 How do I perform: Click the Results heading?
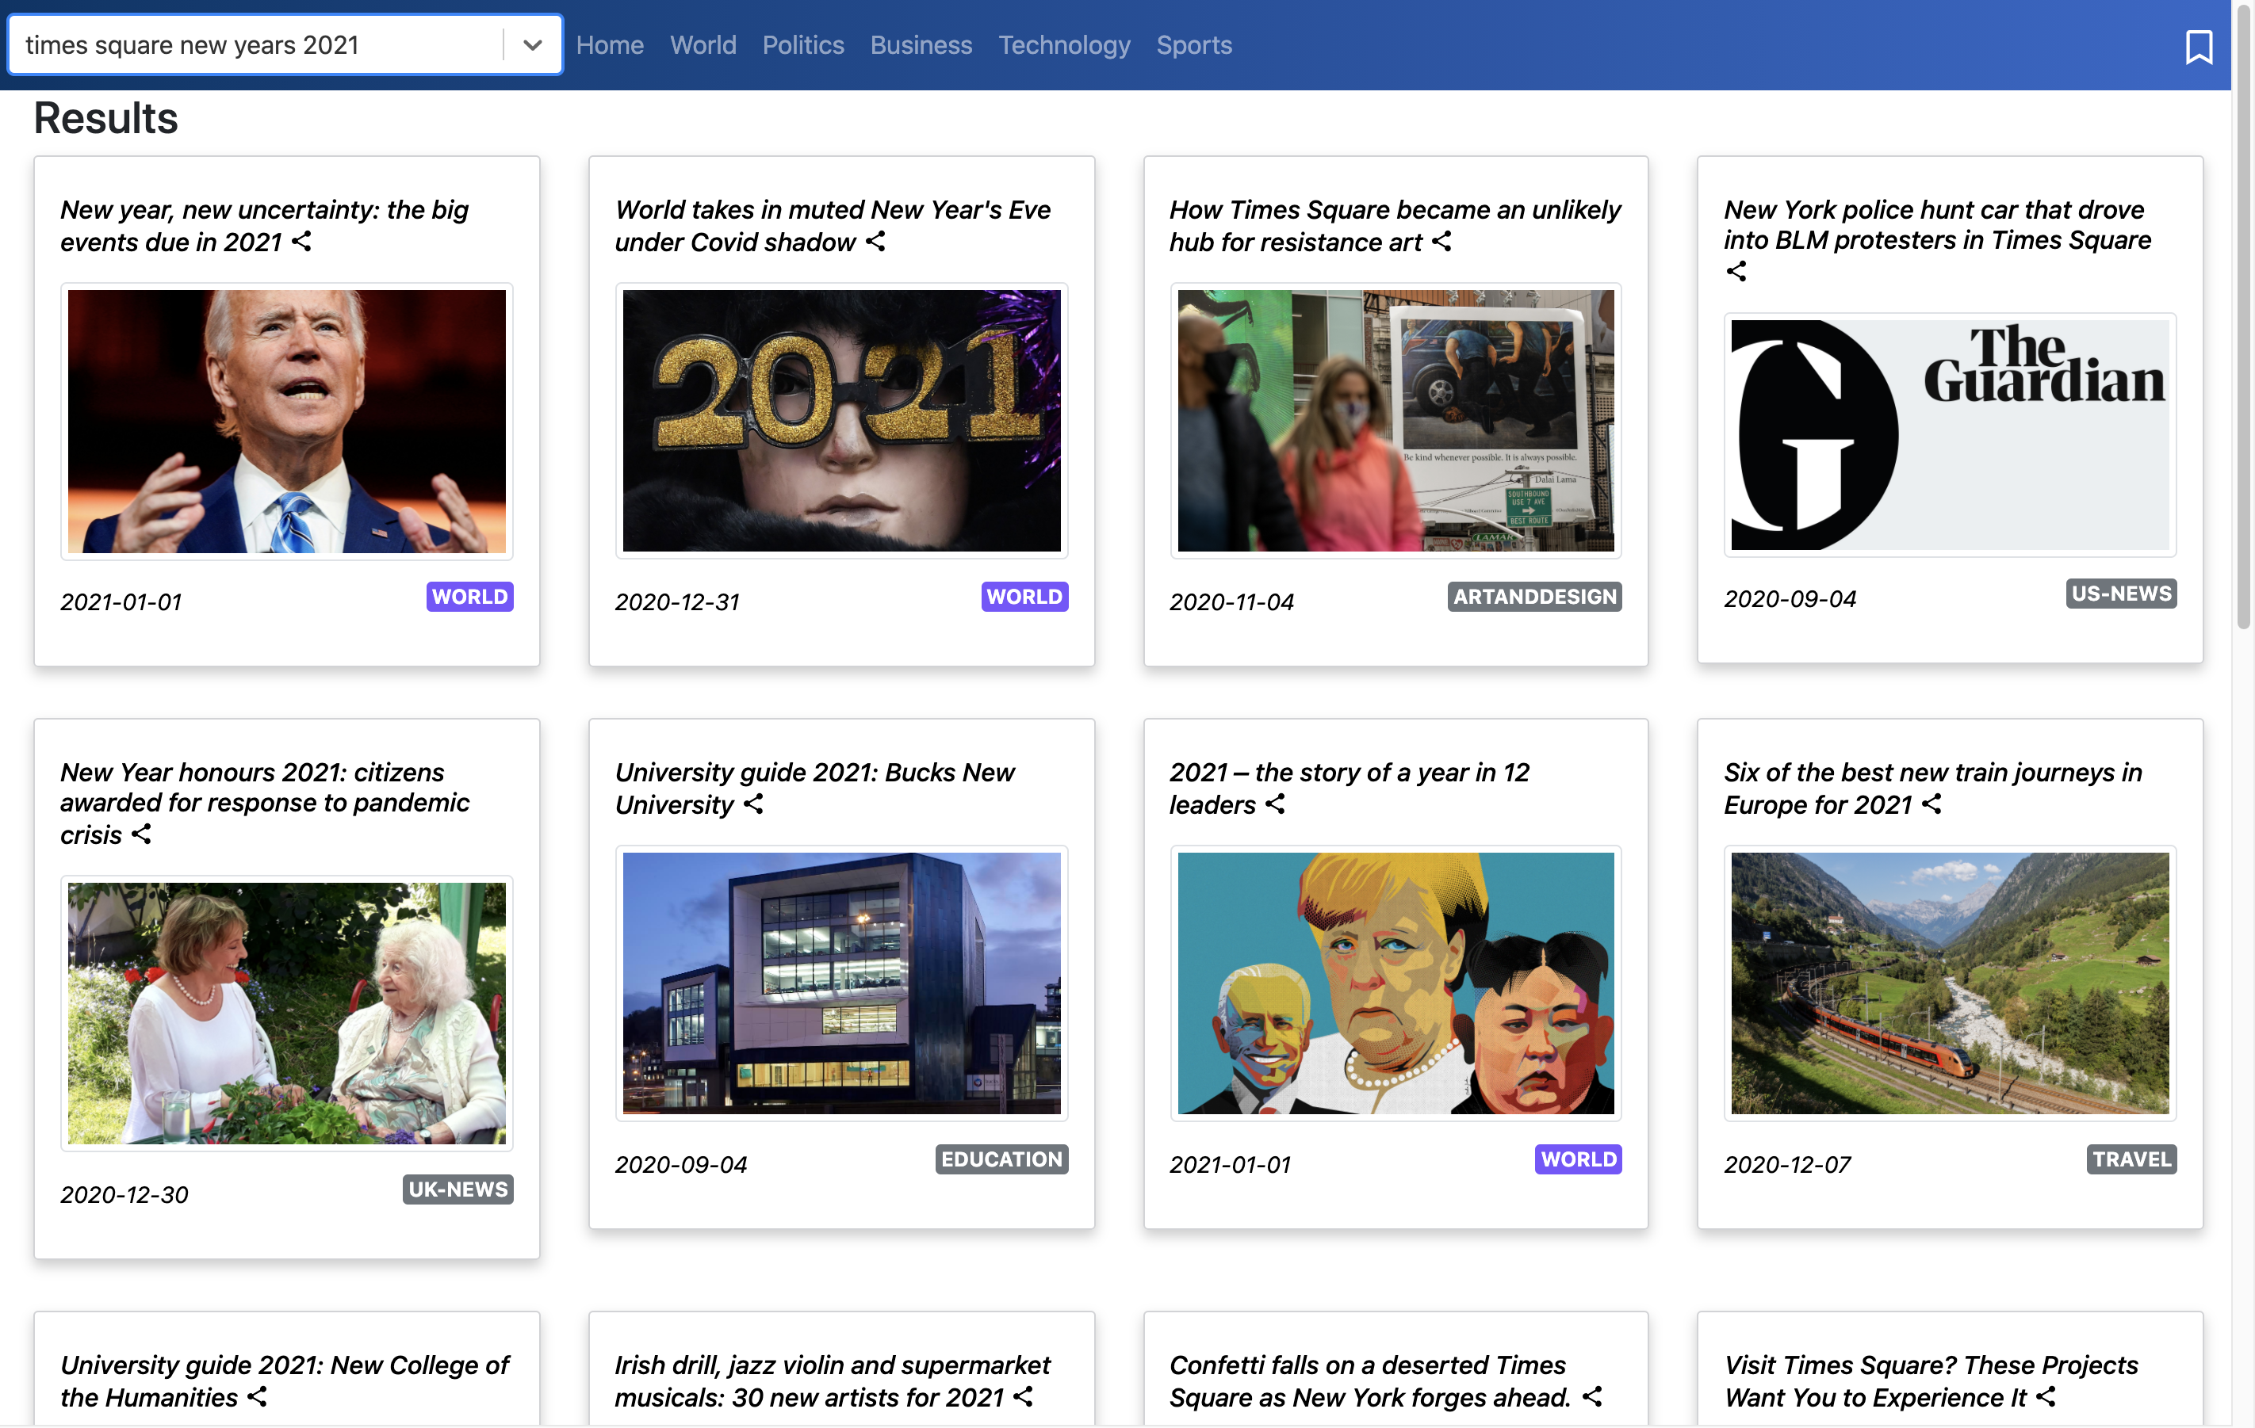click(105, 118)
